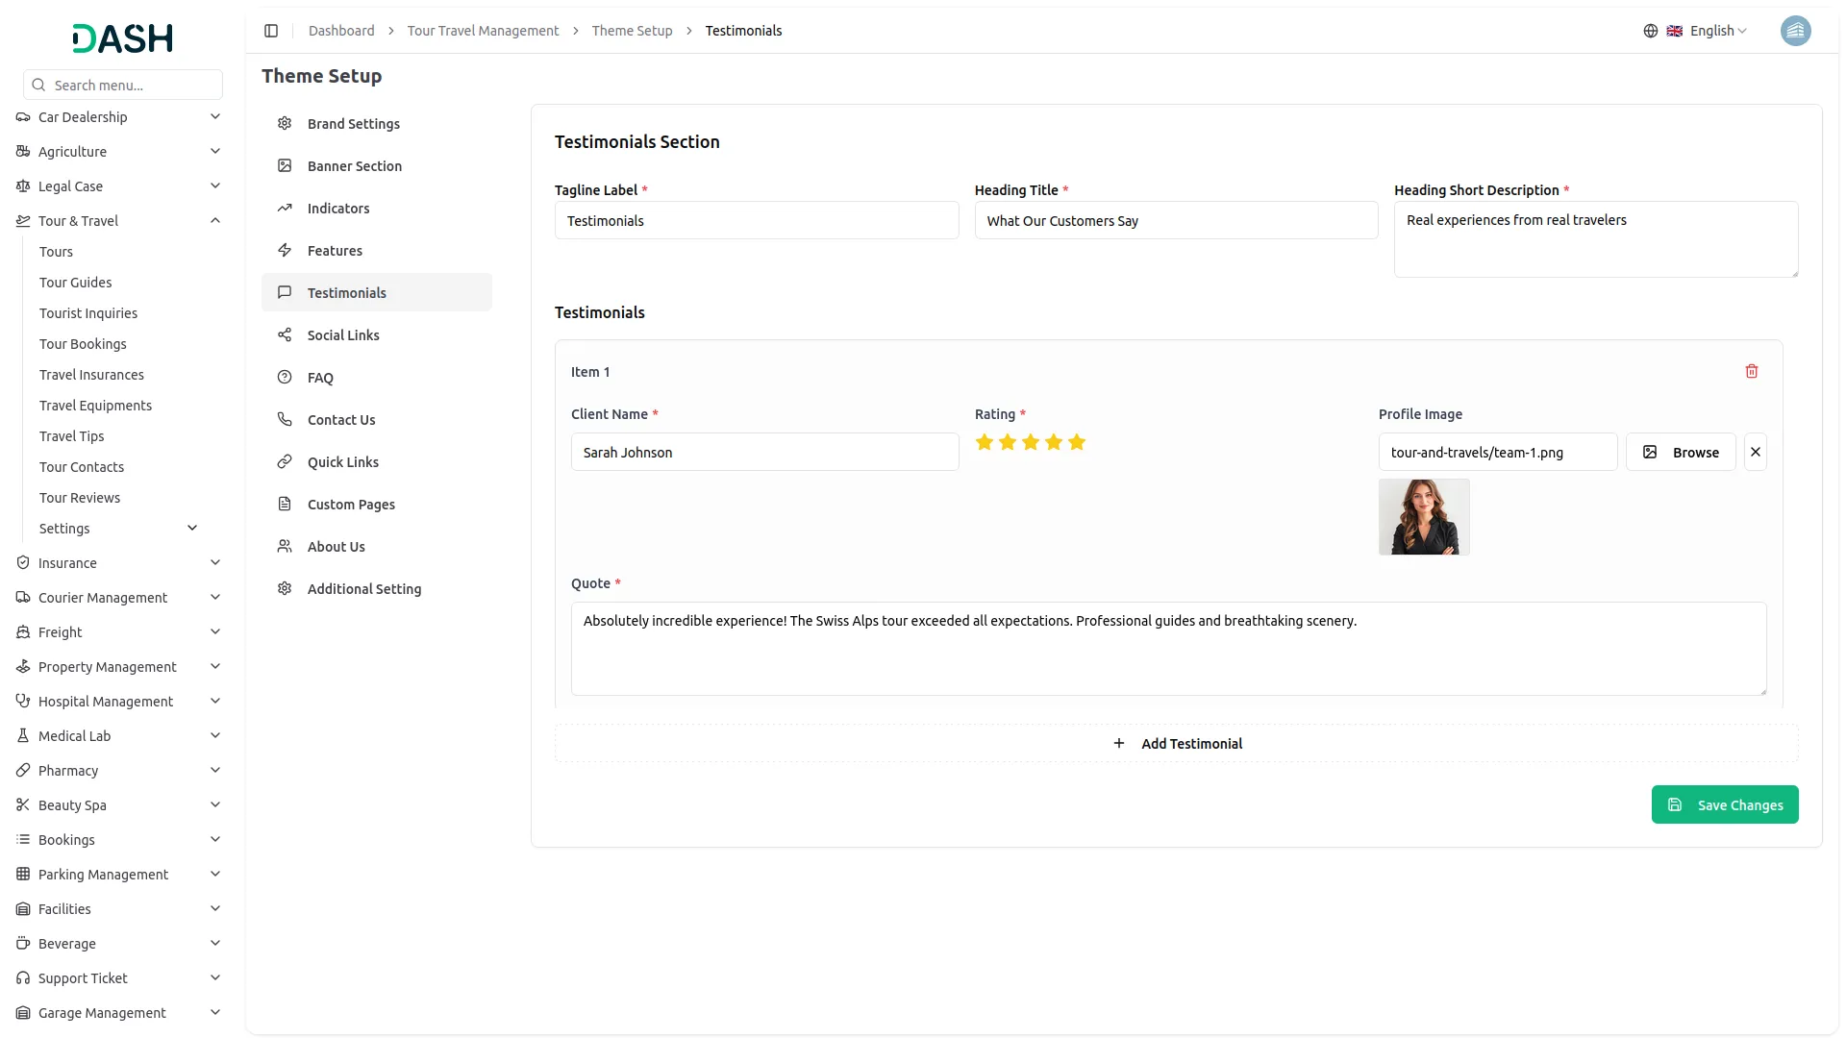Set rating to three stars
This screenshot has width=1846, height=1038.
pyautogui.click(x=1031, y=442)
